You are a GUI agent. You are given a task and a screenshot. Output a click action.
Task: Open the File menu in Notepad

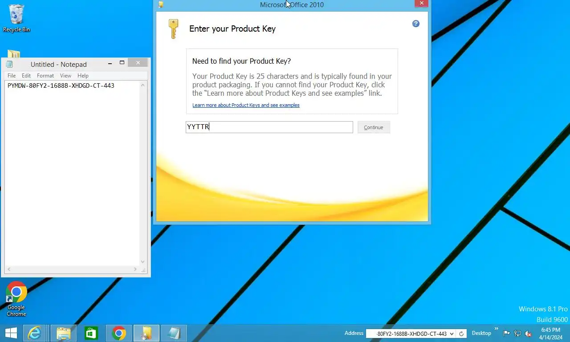[12, 76]
